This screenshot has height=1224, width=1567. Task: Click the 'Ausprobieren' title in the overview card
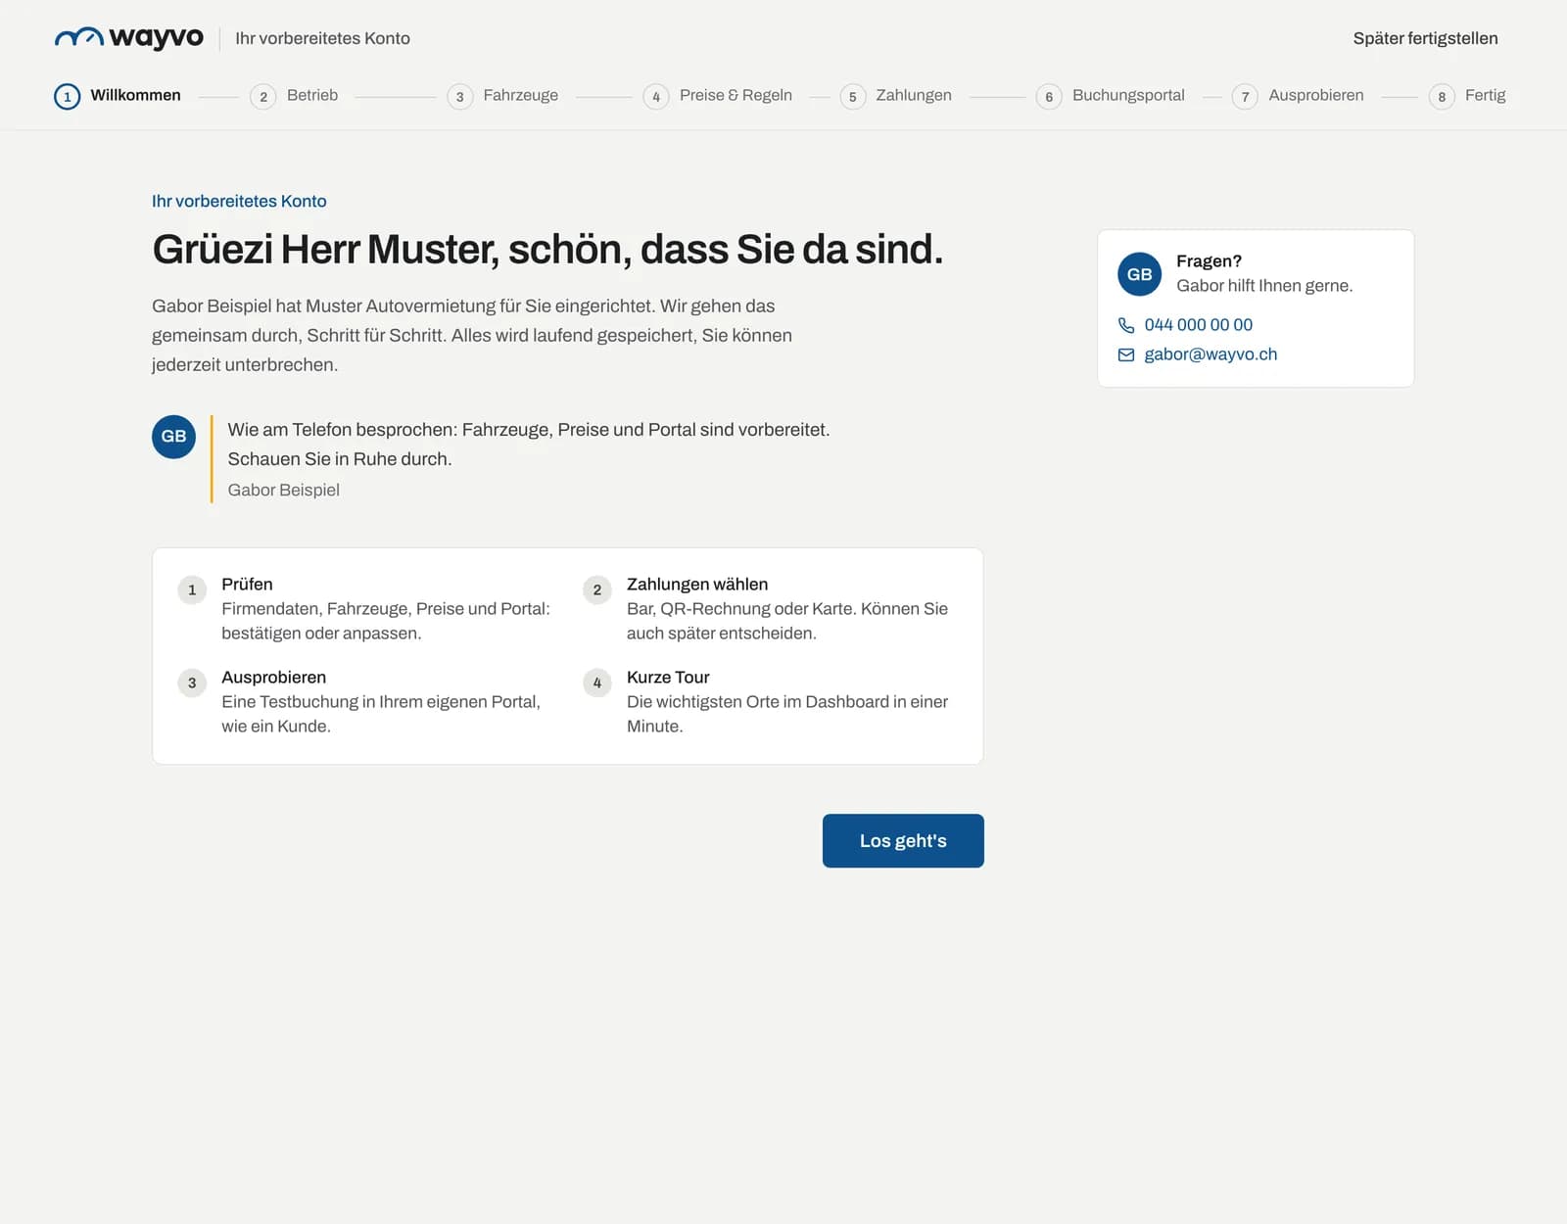(274, 678)
